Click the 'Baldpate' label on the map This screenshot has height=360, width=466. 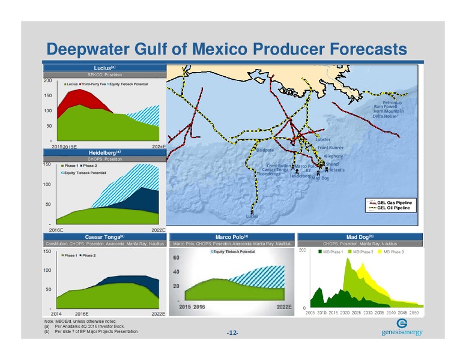(x=265, y=150)
